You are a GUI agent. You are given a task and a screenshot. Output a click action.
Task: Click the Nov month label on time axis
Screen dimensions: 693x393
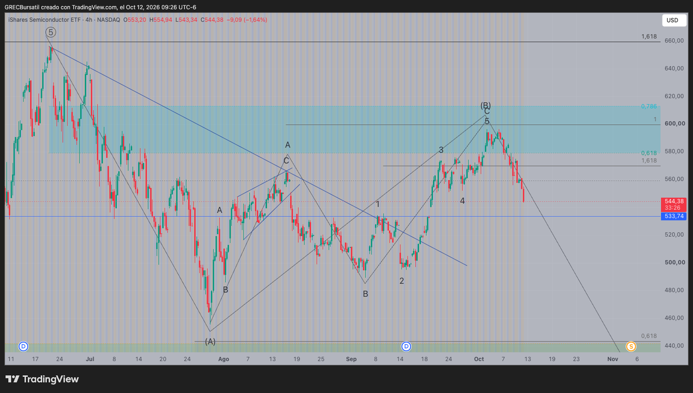click(613, 359)
